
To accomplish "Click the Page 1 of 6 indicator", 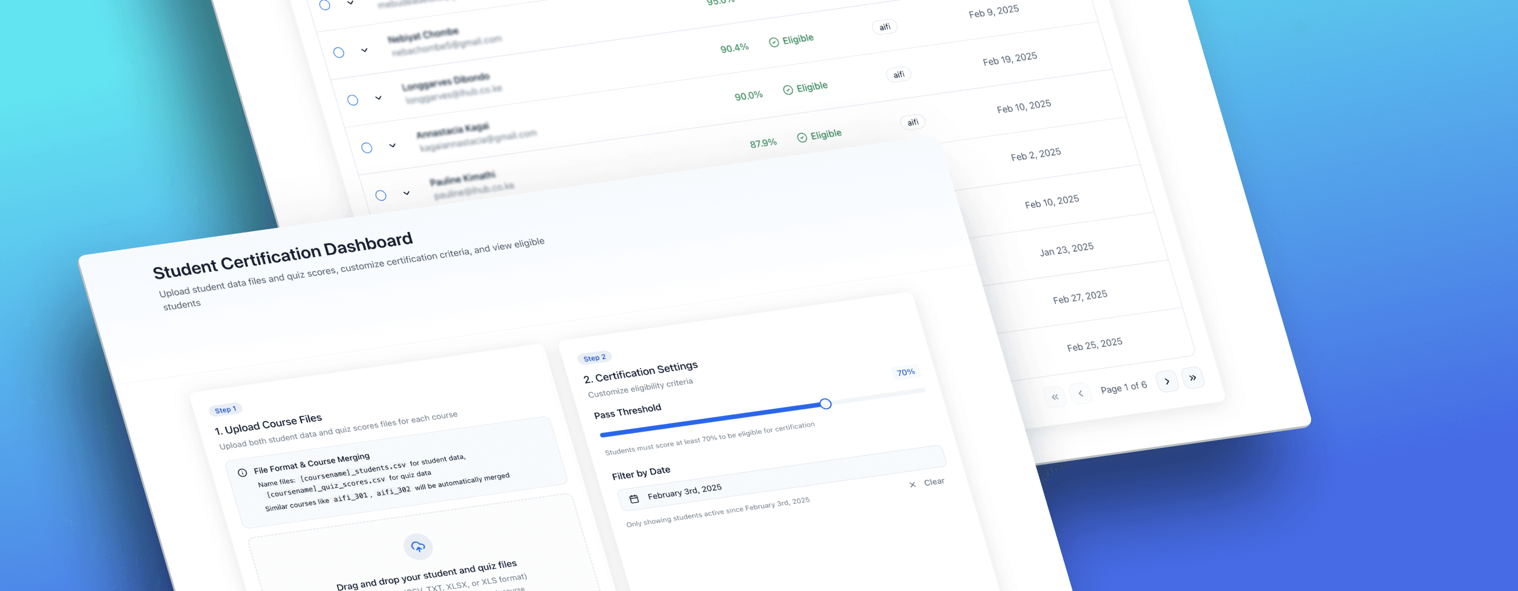I will tap(1123, 387).
